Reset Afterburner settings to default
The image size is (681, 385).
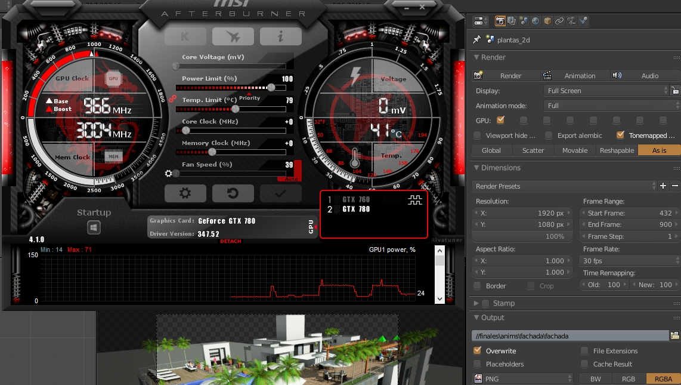(233, 193)
